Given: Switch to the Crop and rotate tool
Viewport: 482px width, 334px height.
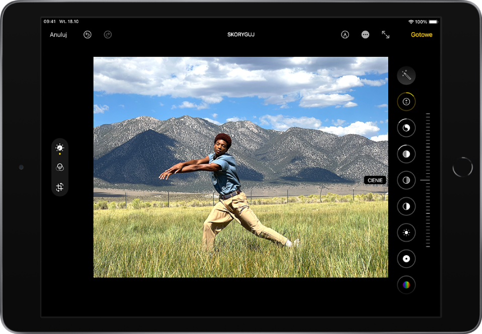Looking at the screenshot, I should pos(60,187).
